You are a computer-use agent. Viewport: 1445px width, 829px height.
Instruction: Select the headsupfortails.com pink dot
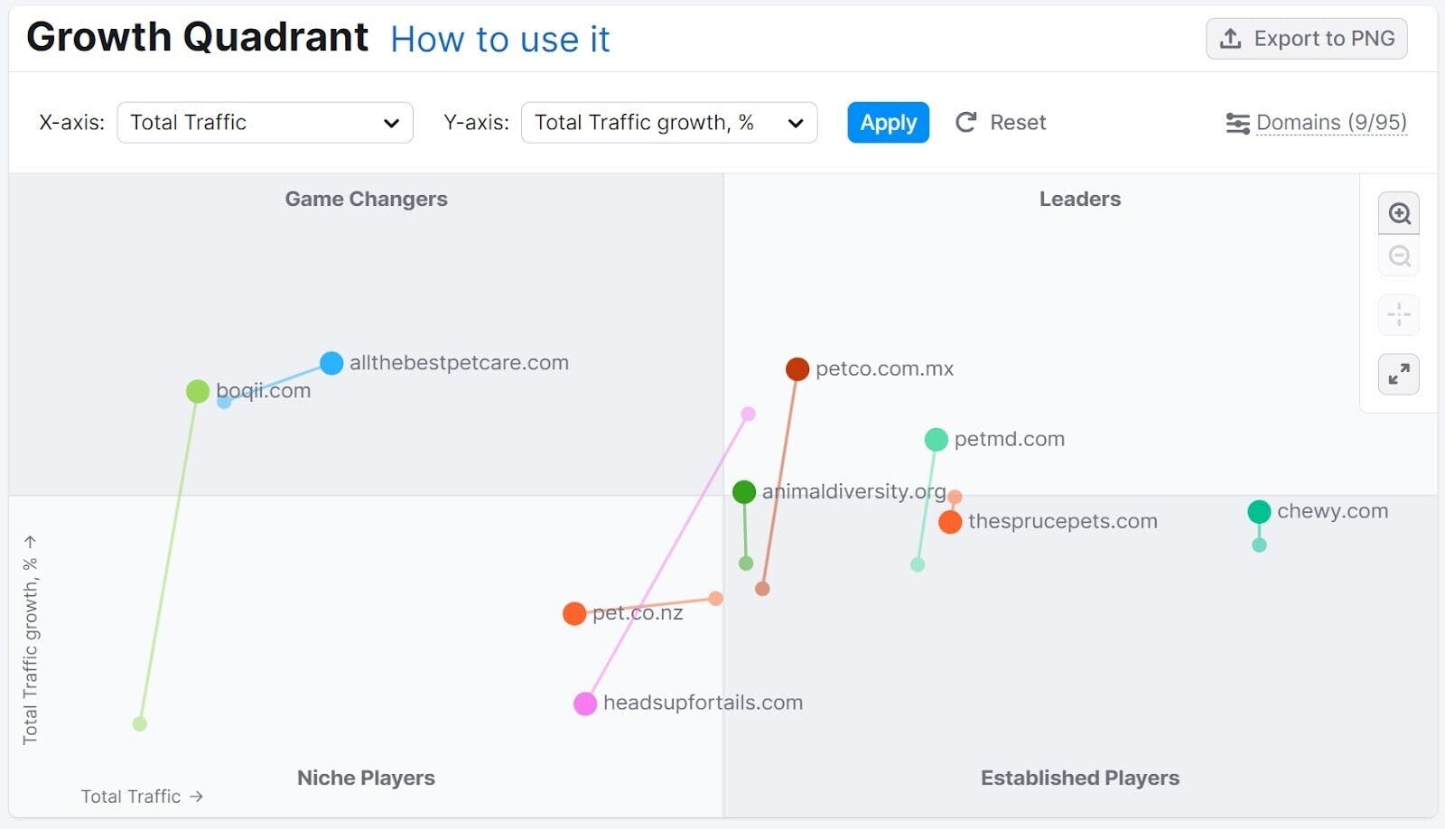pyautogui.click(x=585, y=703)
